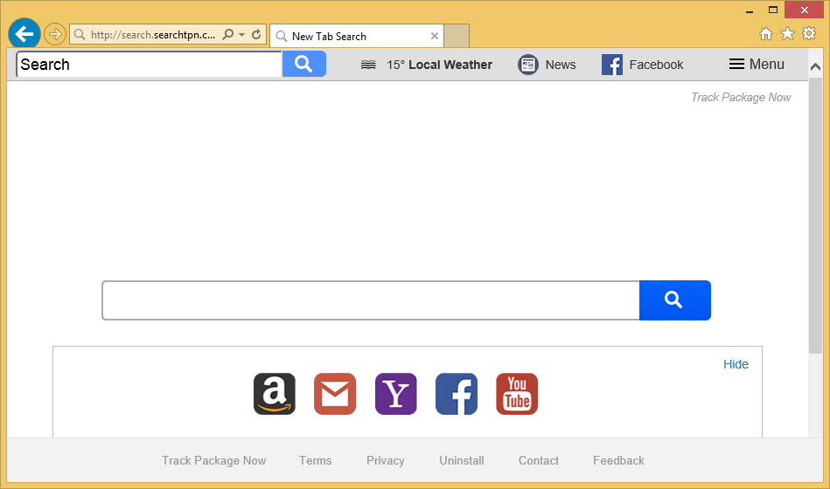Open the Amazon shortcut icon

pos(274,394)
